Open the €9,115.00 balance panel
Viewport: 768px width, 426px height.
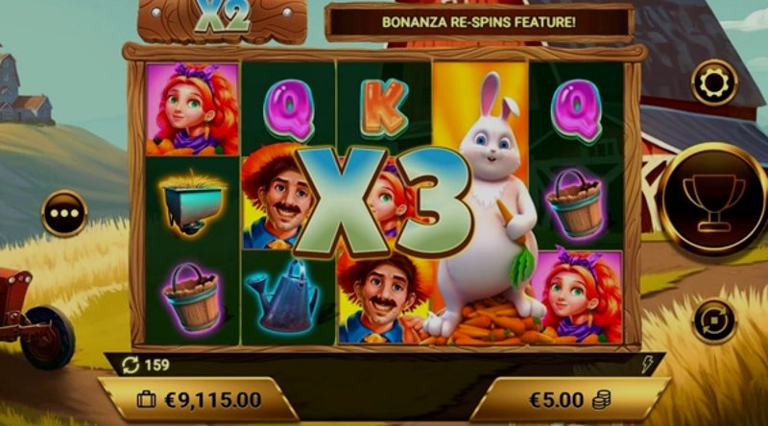click(199, 400)
